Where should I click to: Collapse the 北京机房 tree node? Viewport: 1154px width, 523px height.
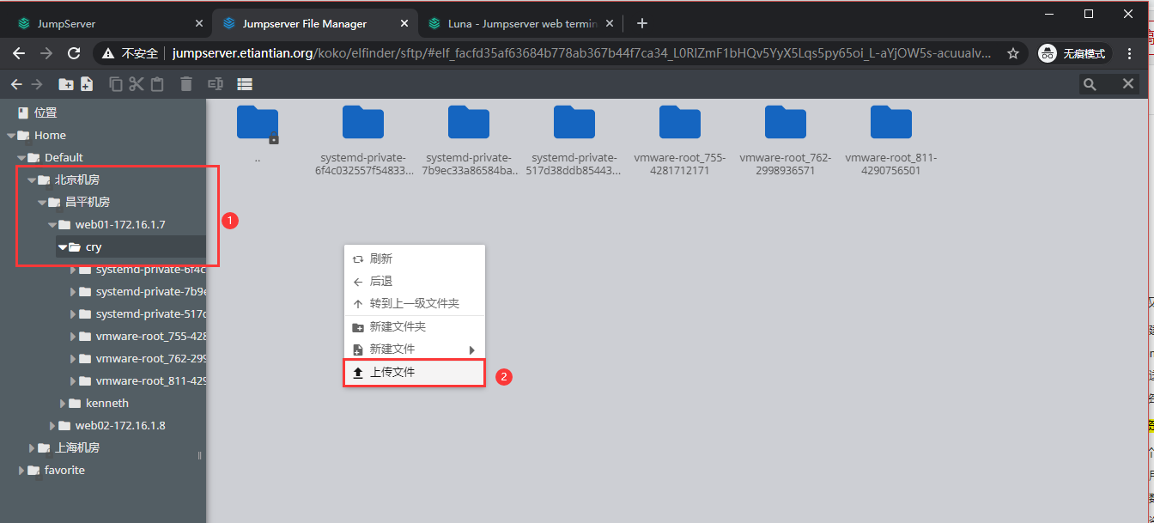32,179
